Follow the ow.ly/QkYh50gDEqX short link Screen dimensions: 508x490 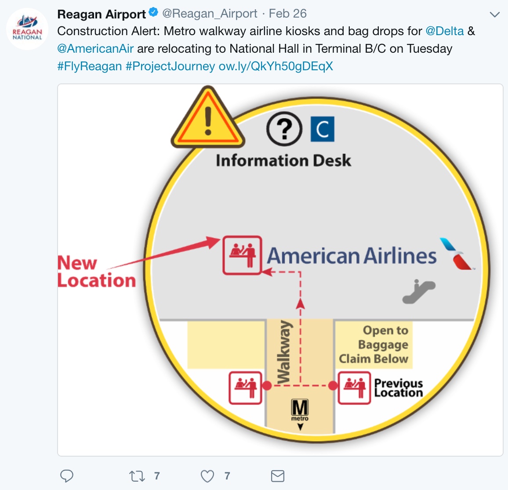tap(276, 66)
